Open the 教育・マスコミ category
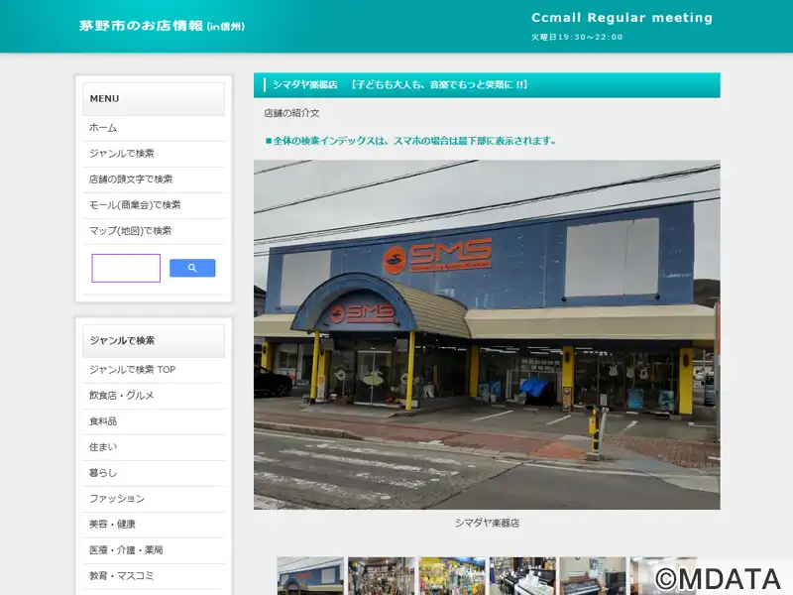Viewport: 793px width, 595px height. 121,576
